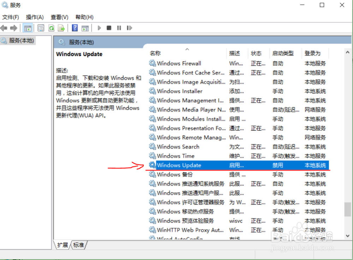Screen dimensions: 353x260
Task: Click the gear icon of Windows Firewall
Action: [x=152, y=63]
